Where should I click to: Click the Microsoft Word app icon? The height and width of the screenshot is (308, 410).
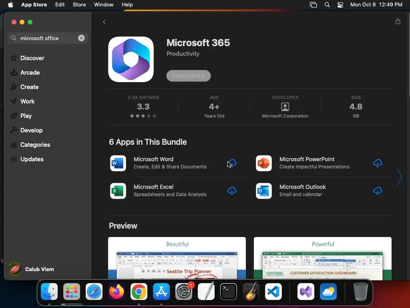118,163
